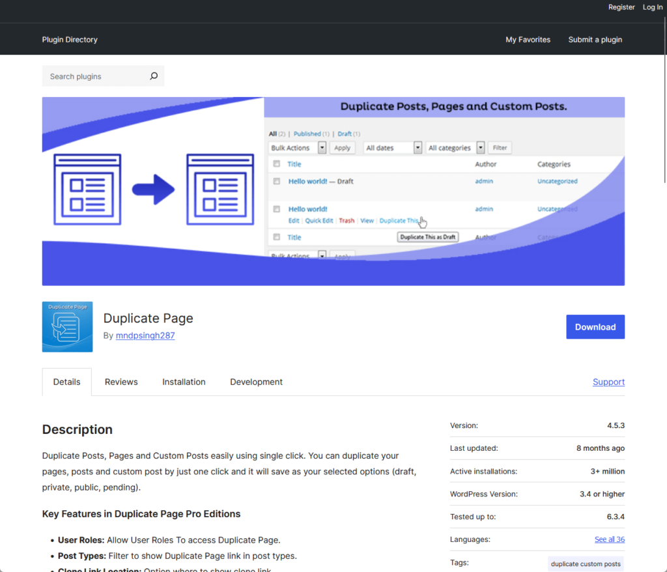Image resolution: width=667 pixels, height=572 pixels.
Task: Switch to the Installation tab
Action: tap(184, 382)
